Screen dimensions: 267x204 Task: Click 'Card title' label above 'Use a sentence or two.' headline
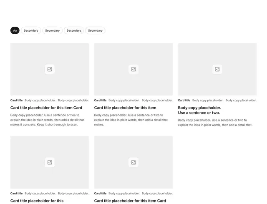(184, 100)
